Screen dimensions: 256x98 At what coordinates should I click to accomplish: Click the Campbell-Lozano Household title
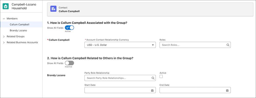24,6
